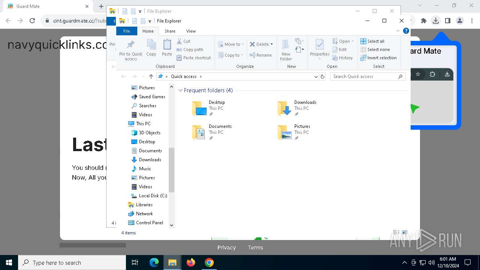Click the taskbar search box
480x270 pixels.
[x=72, y=262]
